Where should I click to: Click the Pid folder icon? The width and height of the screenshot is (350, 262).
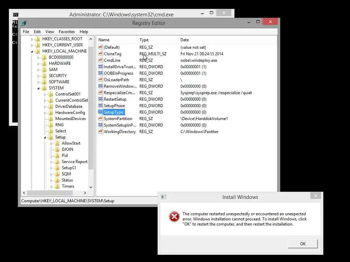point(57,156)
